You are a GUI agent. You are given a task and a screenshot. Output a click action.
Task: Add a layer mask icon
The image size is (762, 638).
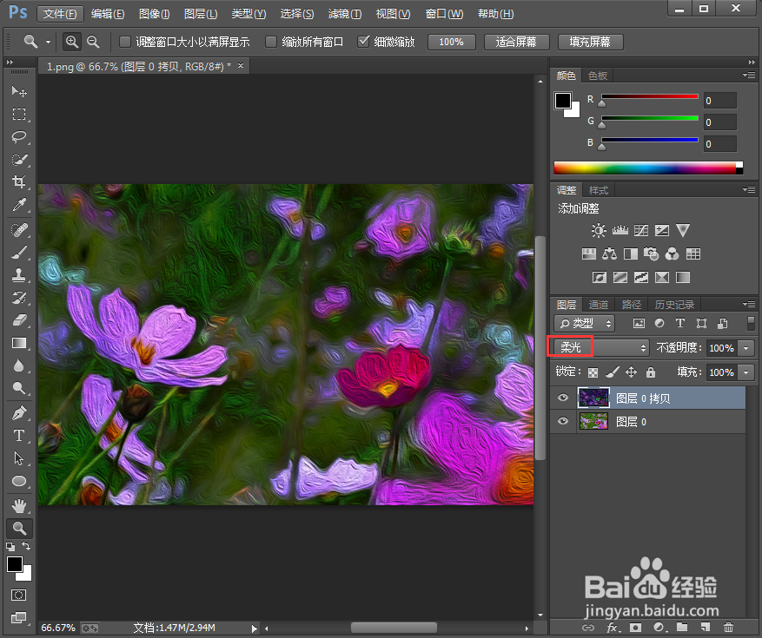click(x=636, y=628)
